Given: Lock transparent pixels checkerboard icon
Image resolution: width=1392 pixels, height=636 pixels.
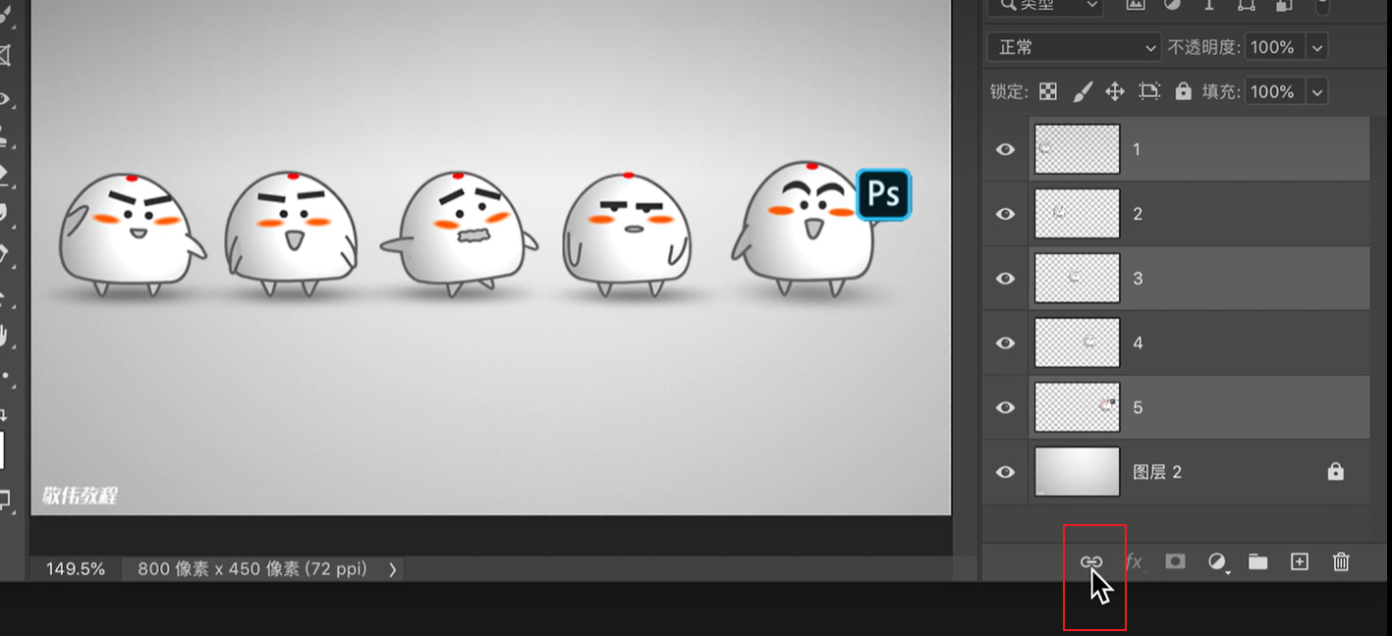Looking at the screenshot, I should tap(1048, 91).
